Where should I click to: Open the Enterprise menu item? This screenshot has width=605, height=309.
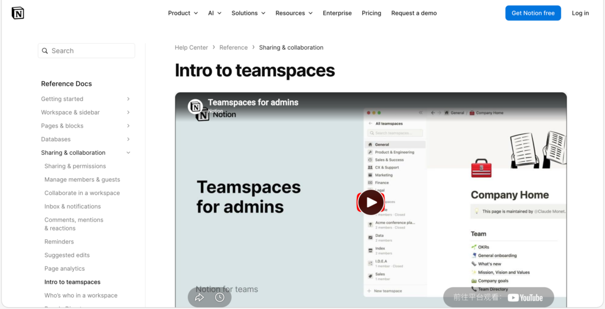point(337,13)
